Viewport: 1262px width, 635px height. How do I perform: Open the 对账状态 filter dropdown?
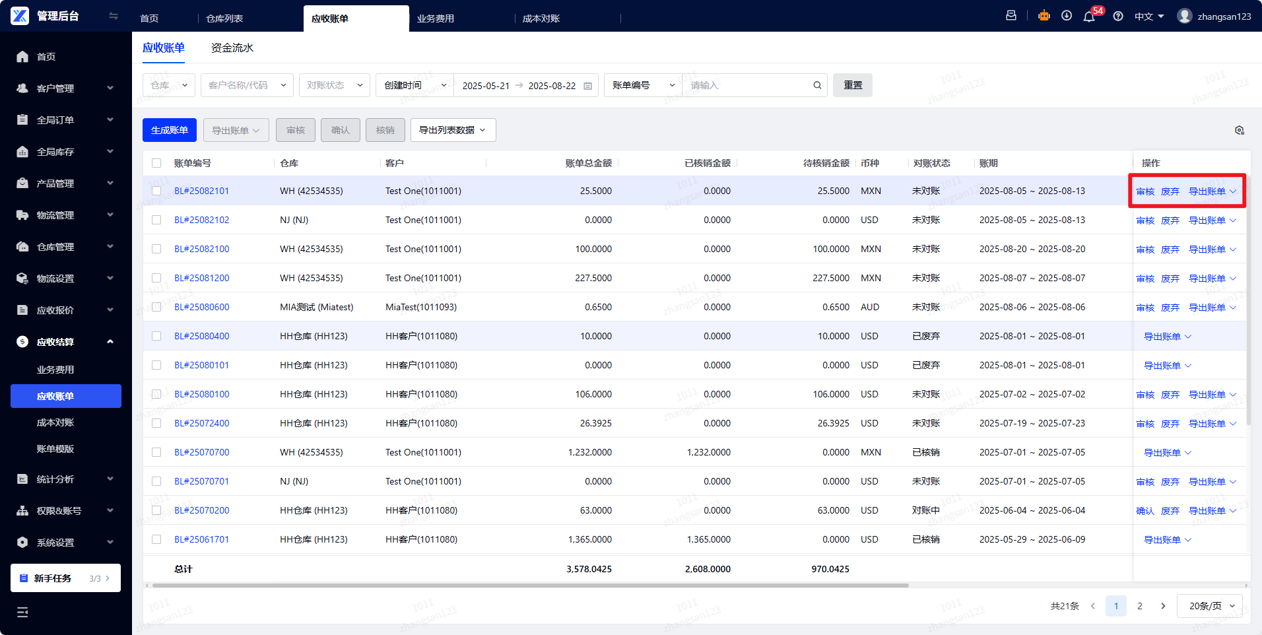point(334,85)
